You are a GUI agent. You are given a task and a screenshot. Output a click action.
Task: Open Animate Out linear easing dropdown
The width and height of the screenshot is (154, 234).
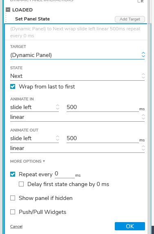pos(77,148)
